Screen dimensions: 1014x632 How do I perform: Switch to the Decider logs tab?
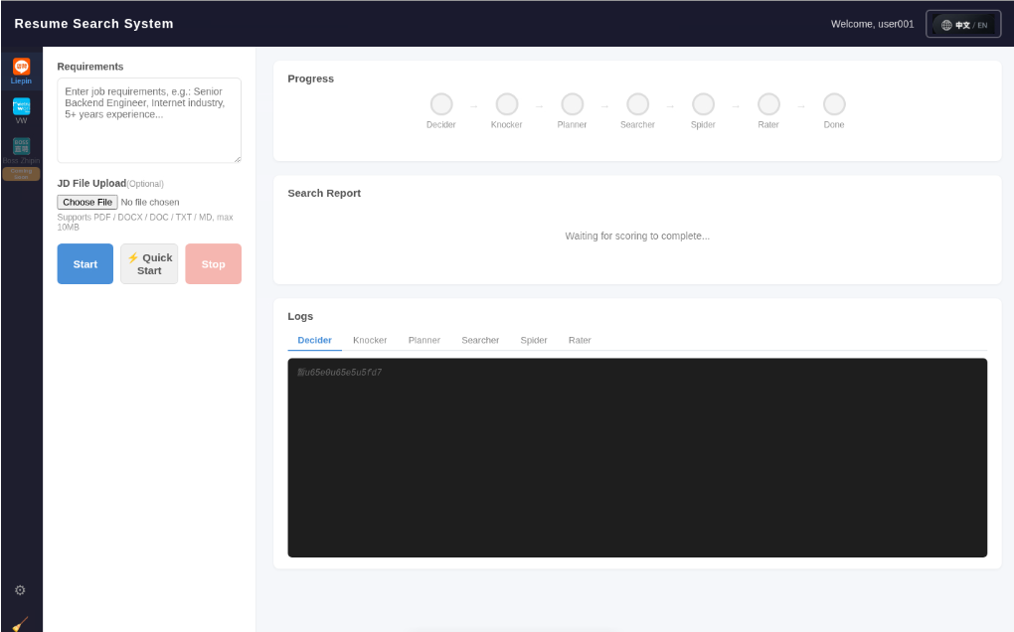coord(314,340)
